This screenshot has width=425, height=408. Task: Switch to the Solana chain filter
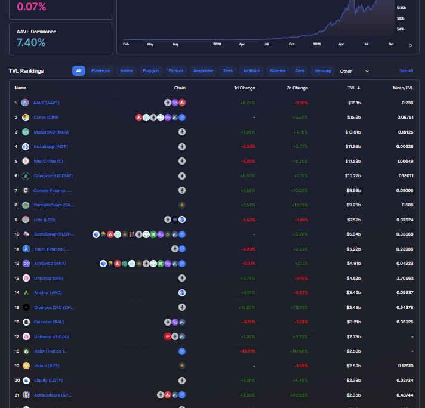click(x=127, y=71)
